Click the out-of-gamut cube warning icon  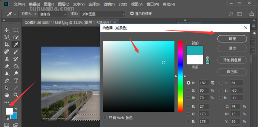(207, 58)
